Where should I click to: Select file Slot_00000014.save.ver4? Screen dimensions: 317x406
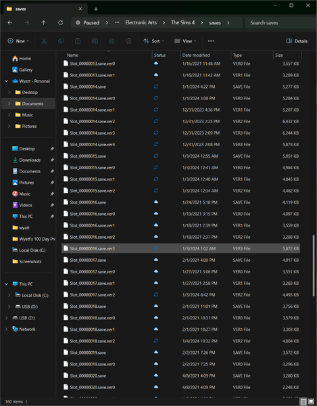click(x=180, y=144)
